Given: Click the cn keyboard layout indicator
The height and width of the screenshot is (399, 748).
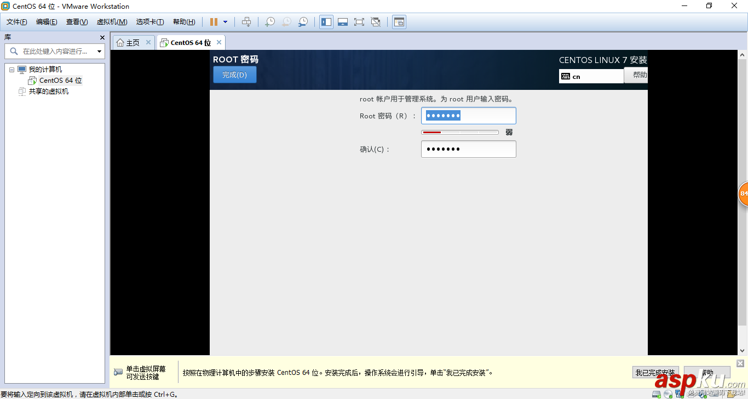Looking at the screenshot, I should (x=591, y=76).
